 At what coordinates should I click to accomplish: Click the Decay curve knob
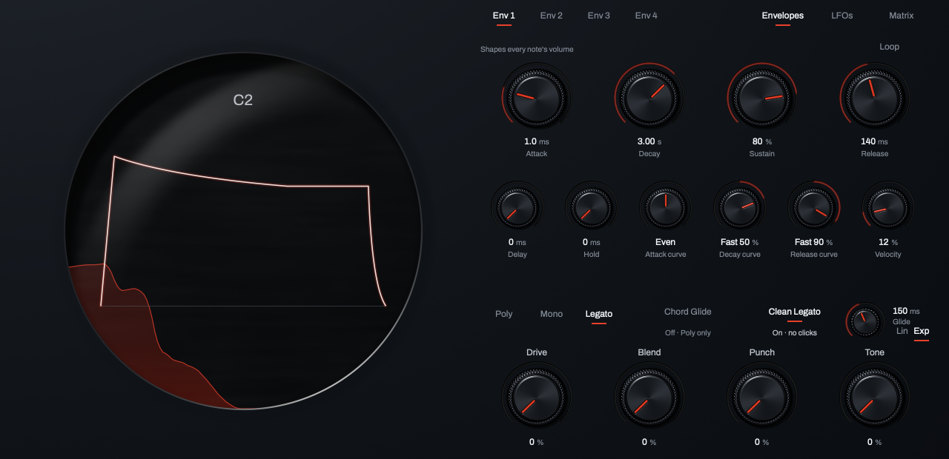(740, 207)
